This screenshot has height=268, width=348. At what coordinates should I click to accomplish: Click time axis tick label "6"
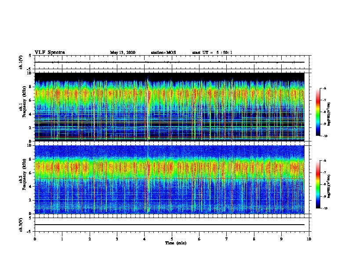[x=199, y=239]
